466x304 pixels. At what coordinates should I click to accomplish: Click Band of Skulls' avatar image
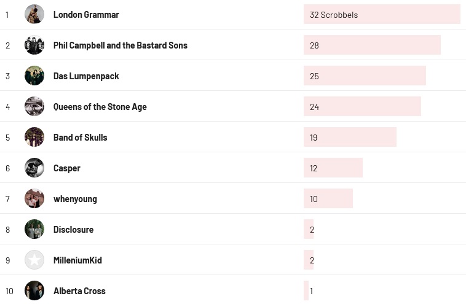34,137
